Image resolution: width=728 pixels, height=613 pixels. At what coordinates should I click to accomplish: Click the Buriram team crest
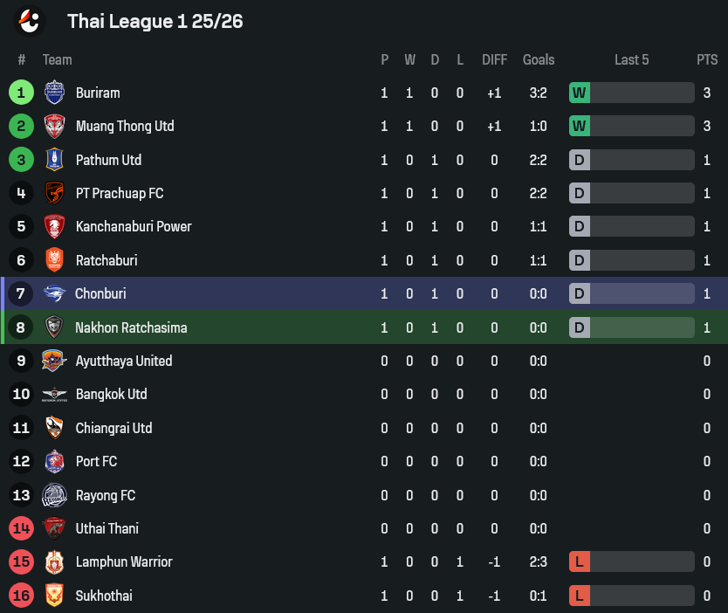click(54, 93)
